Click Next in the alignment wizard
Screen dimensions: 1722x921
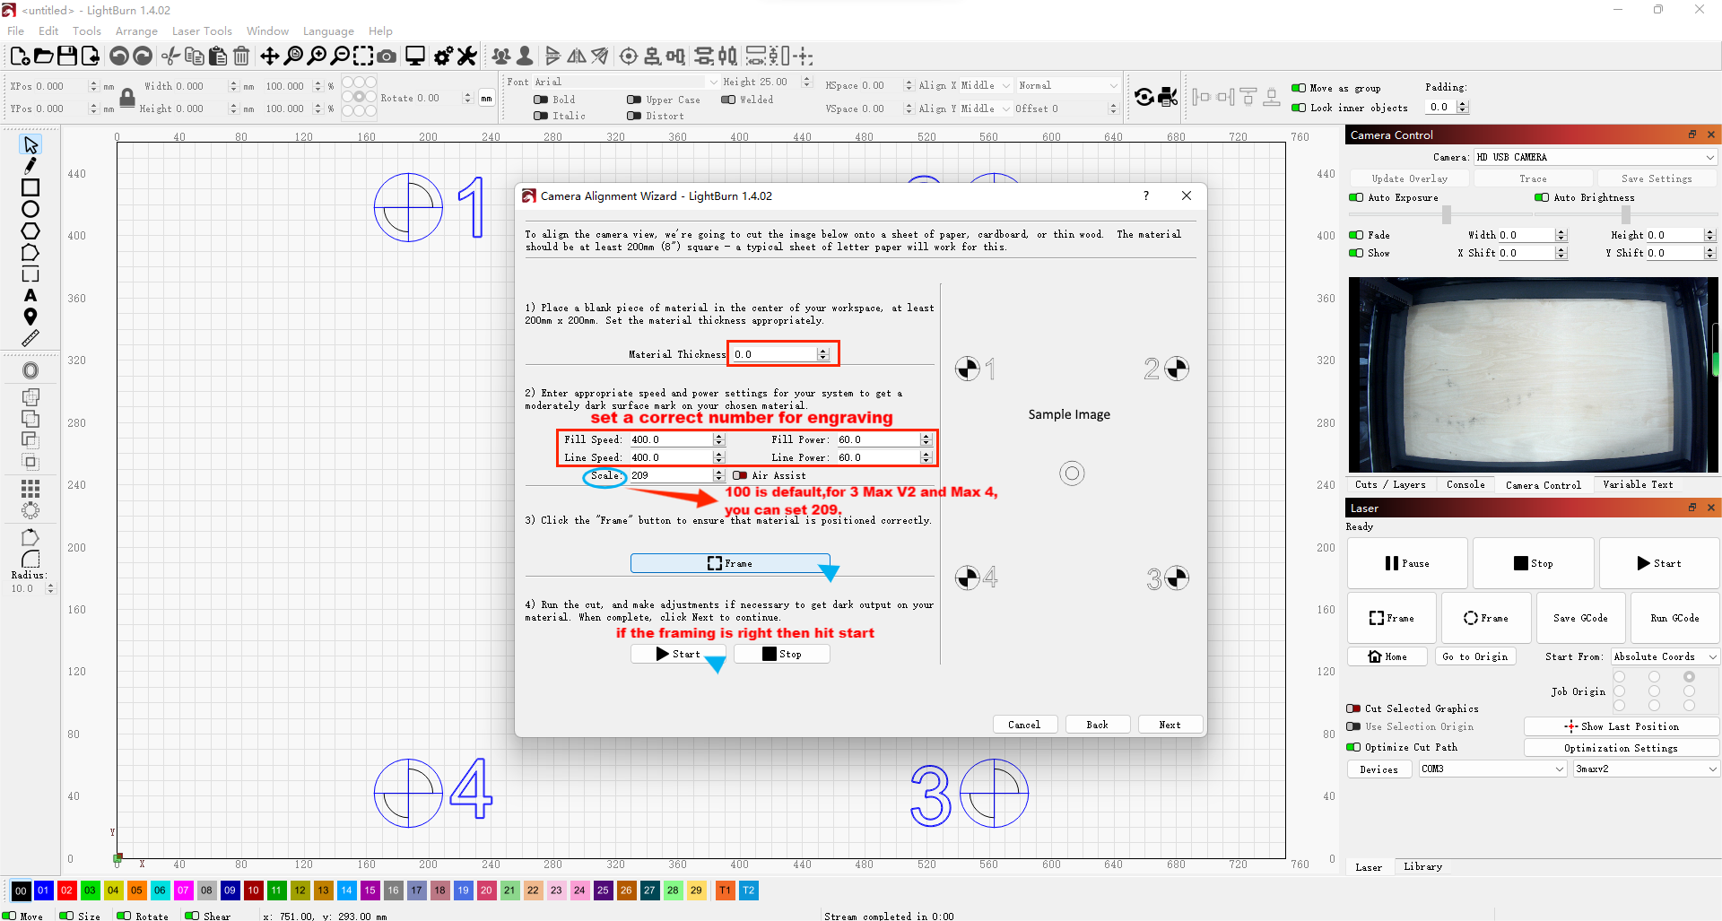tap(1170, 725)
